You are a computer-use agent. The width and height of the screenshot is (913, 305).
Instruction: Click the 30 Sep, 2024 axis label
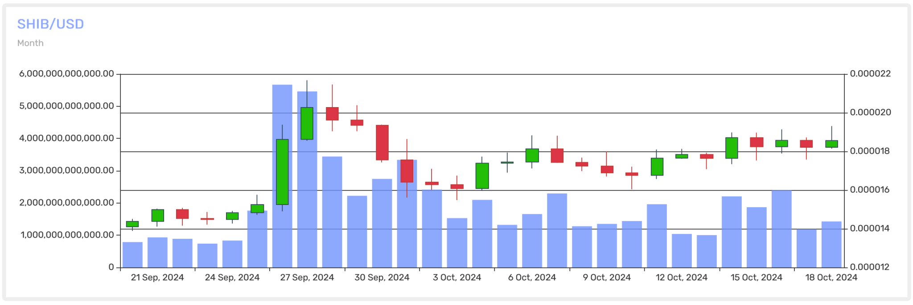click(382, 277)
